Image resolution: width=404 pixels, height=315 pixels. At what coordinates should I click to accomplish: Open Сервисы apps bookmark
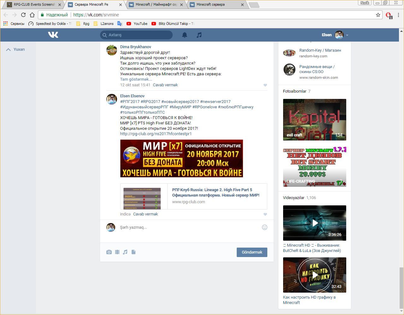click(x=14, y=24)
